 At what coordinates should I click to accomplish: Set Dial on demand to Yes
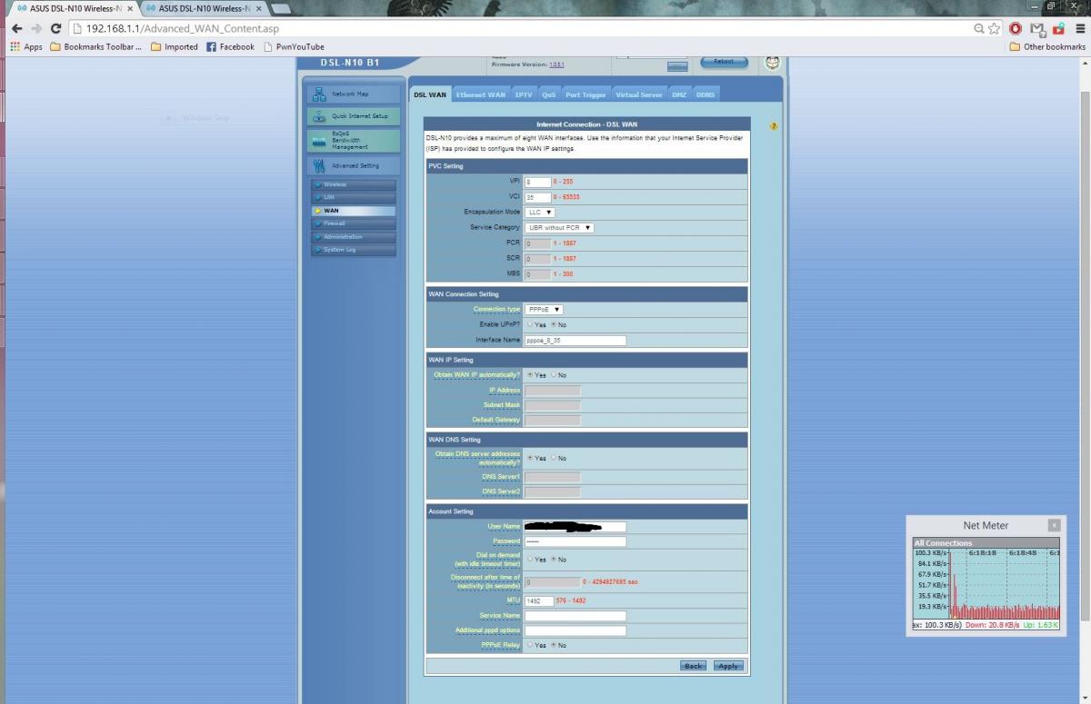click(529, 559)
